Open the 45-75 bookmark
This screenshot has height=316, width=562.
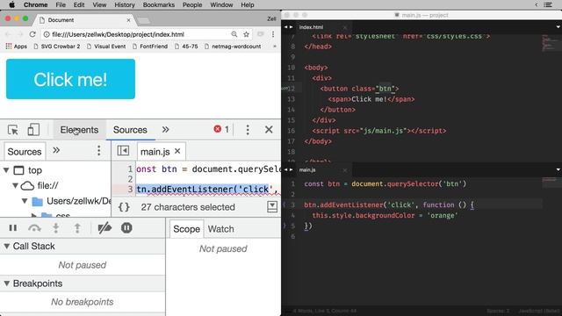click(186, 47)
